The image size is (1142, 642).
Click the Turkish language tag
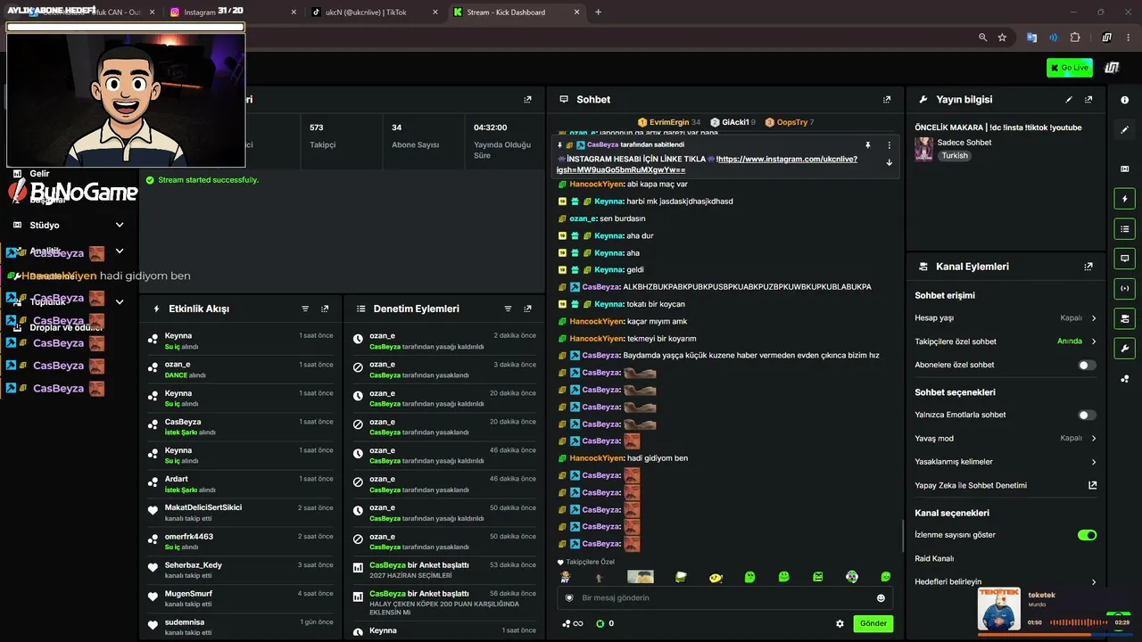point(955,156)
